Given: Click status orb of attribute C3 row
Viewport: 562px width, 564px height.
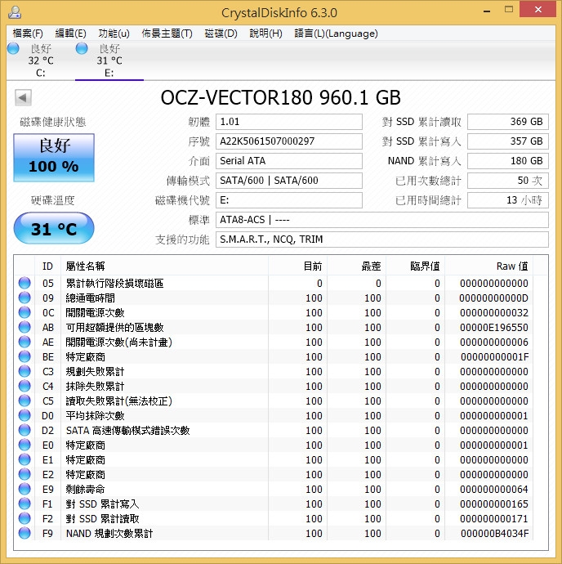Looking at the screenshot, I should point(25,371).
